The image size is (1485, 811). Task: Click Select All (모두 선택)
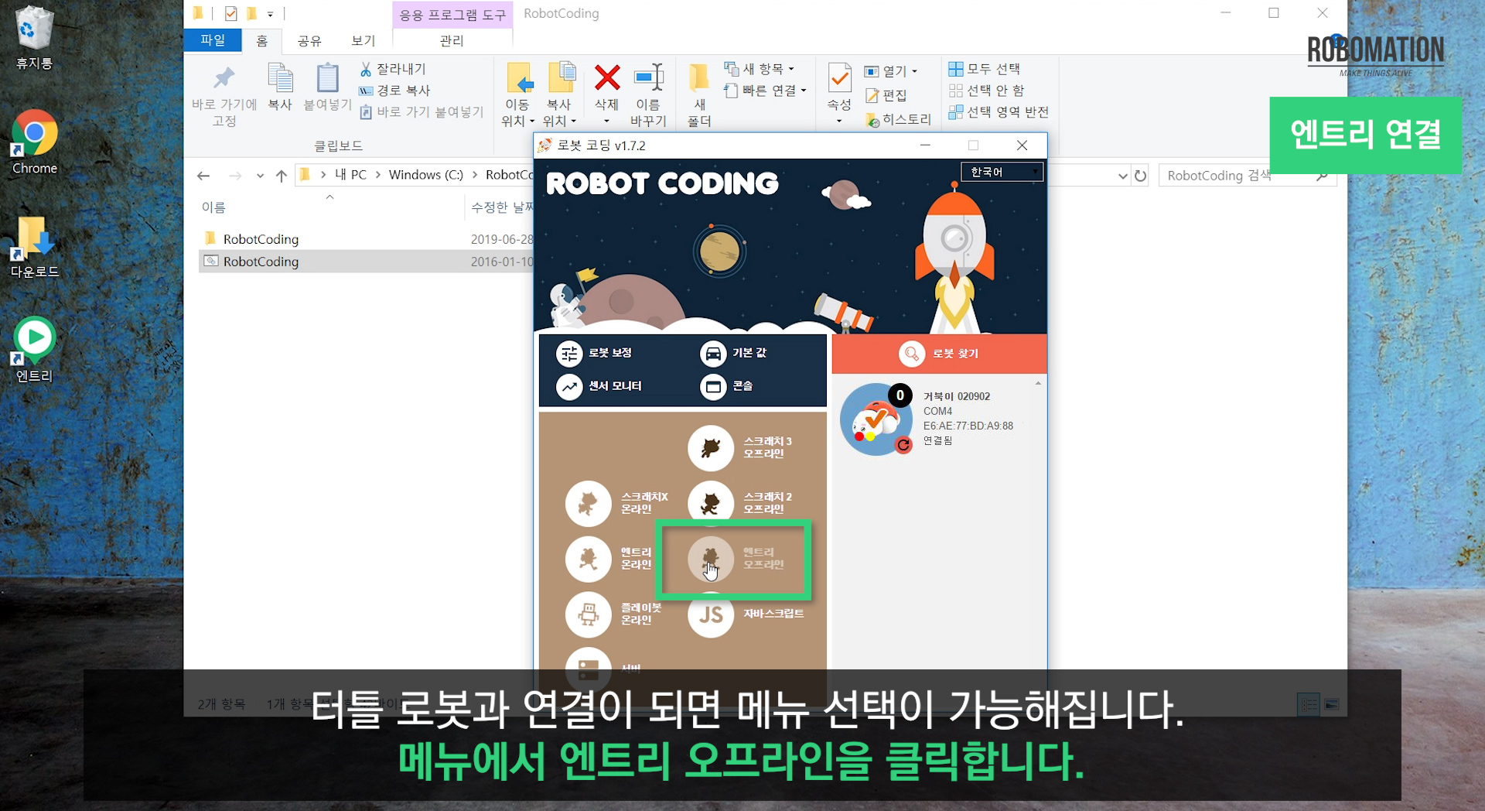point(985,69)
